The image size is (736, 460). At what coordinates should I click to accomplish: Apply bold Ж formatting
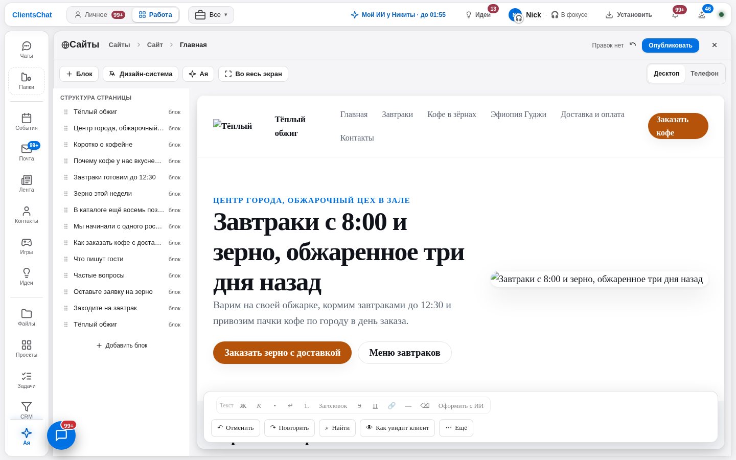point(243,406)
